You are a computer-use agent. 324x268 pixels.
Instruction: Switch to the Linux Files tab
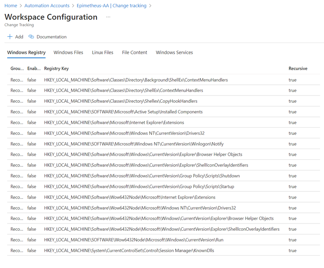(x=102, y=53)
